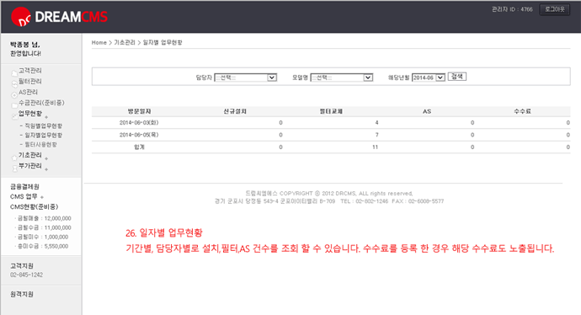Click the 금융결제원 sidebar link
This screenshot has width=581, height=315.
click(x=24, y=186)
